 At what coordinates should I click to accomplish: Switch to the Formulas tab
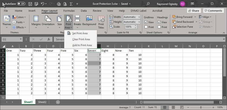(x=69, y=11)
